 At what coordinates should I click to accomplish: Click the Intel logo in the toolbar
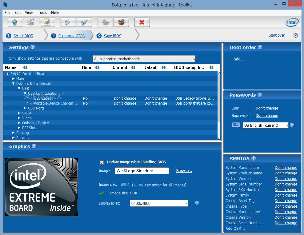[x=292, y=22]
